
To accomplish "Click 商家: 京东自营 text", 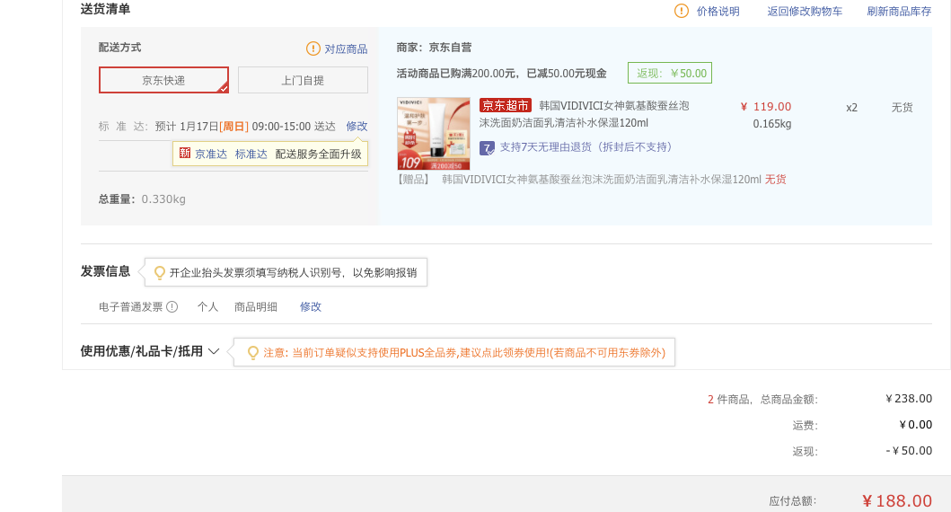I will (434, 48).
